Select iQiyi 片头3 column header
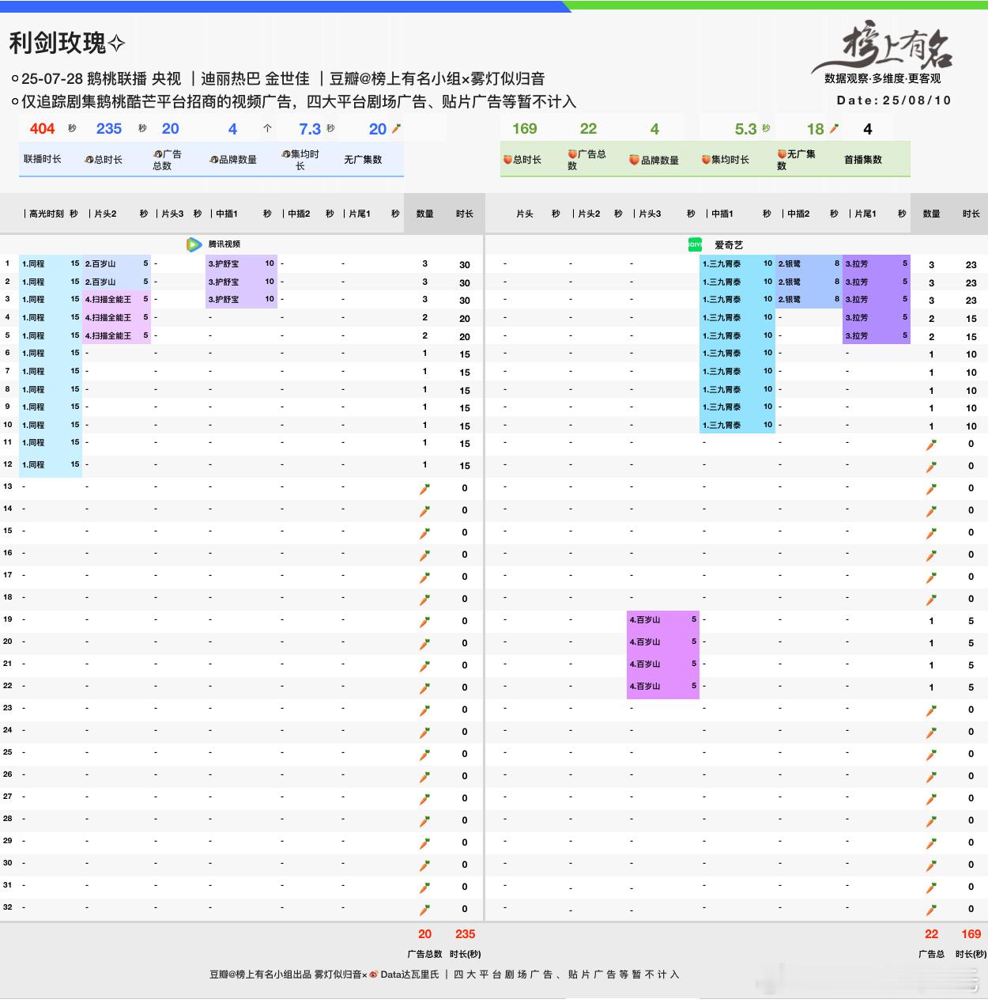Viewport: 988px width, 1003px height. click(650, 214)
